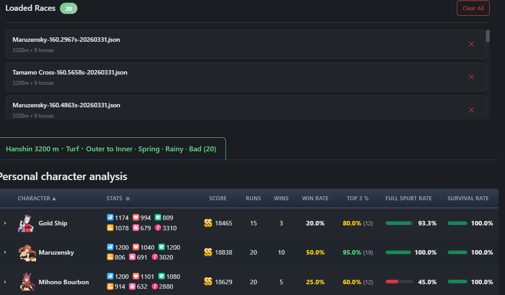
Task: Click Gold Ship's blue speed stat icon
Action: [x=110, y=218]
